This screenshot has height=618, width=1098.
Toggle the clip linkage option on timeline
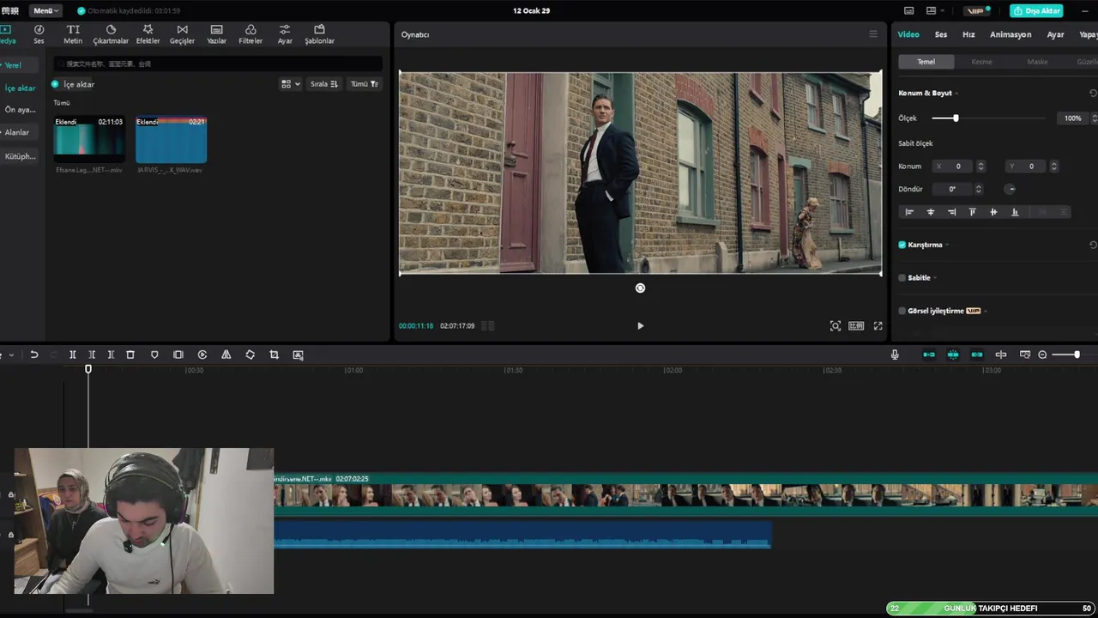tap(977, 354)
